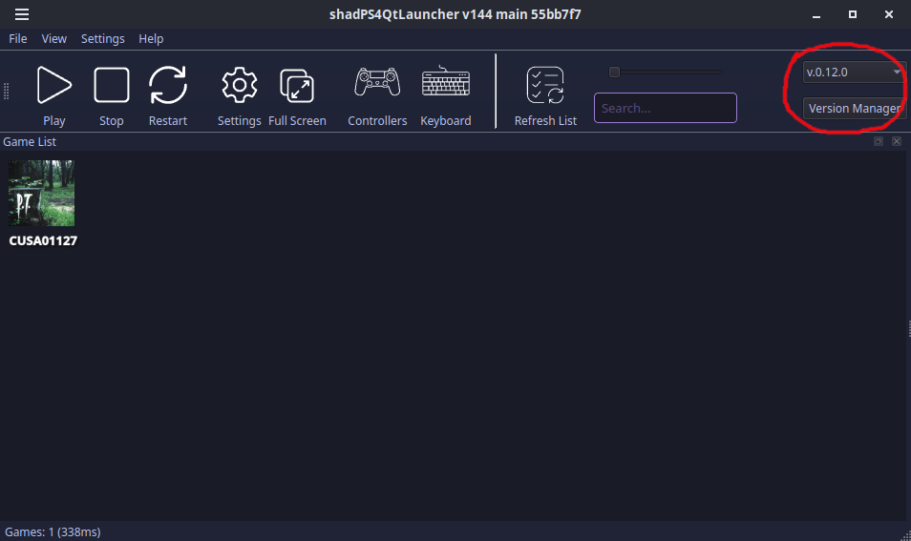
Task: Minimize the shadPS4QtLauncher window
Action: point(816,14)
